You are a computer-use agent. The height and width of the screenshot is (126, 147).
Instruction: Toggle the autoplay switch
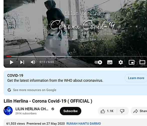click(98, 62)
